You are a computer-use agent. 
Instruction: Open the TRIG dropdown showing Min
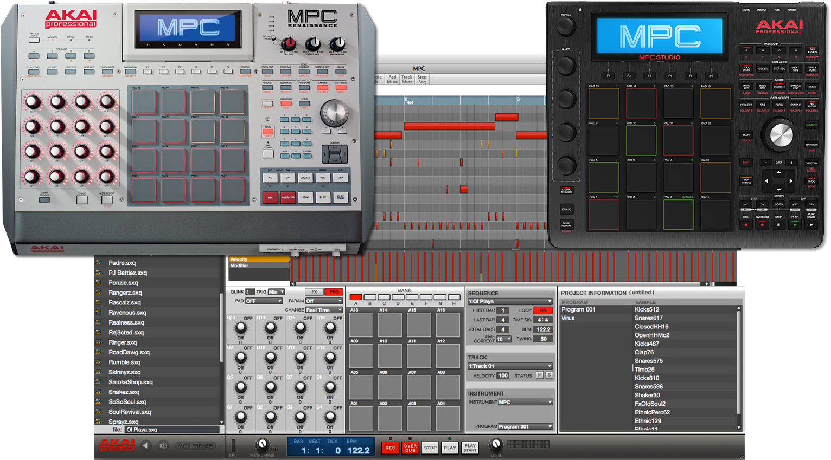click(x=276, y=291)
